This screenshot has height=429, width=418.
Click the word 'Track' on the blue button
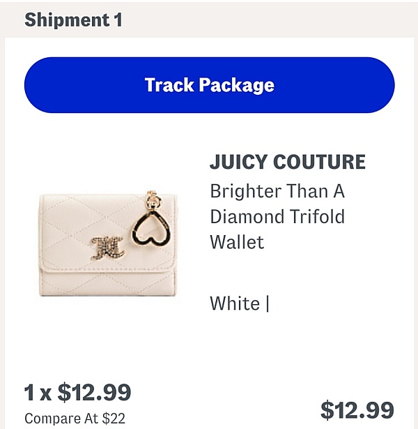click(169, 85)
